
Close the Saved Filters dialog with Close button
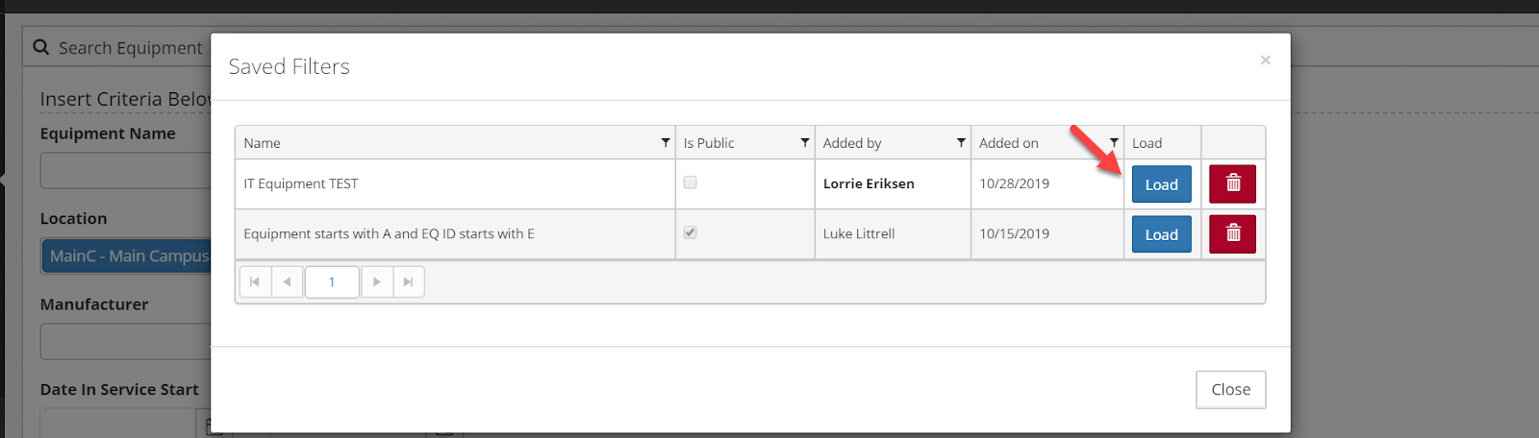tap(1230, 389)
